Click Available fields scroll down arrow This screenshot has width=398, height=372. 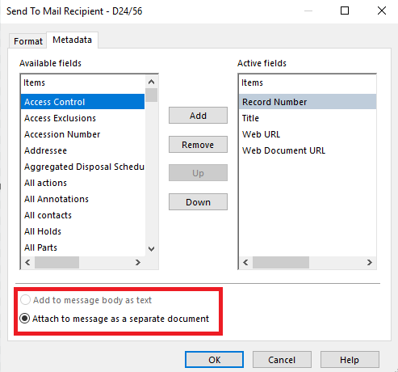pos(152,249)
